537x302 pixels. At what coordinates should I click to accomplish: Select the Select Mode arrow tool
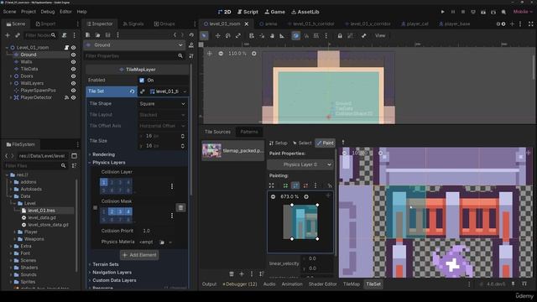[x=204, y=35]
